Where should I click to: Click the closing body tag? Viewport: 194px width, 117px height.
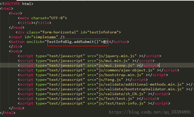[x=16, y=108]
